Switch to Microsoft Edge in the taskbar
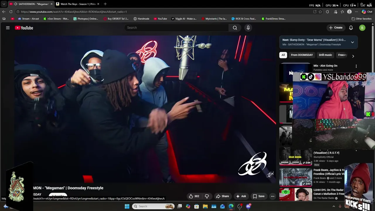This screenshot has height=211, width=375. tap(231, 206)
